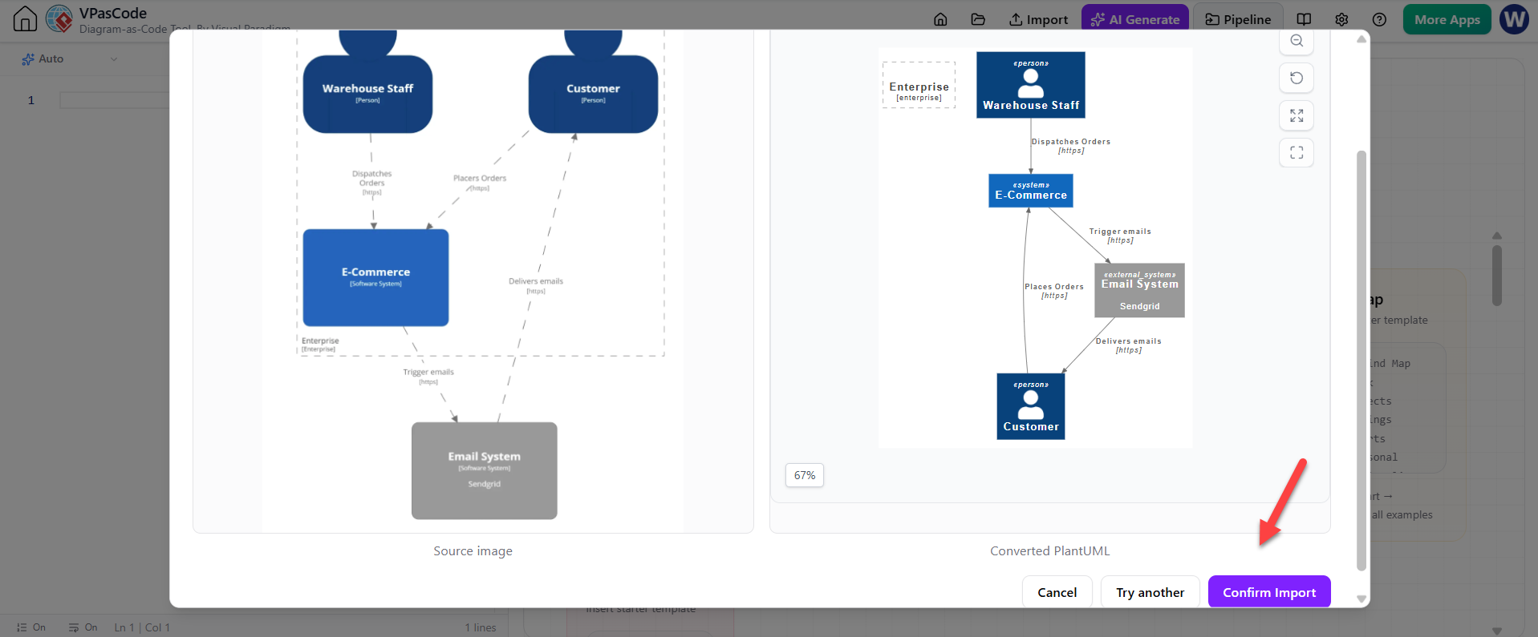Reset the converted preview zoom
The width and height of the screenshot is (1538, 637).
click(x=1297, y=78)
